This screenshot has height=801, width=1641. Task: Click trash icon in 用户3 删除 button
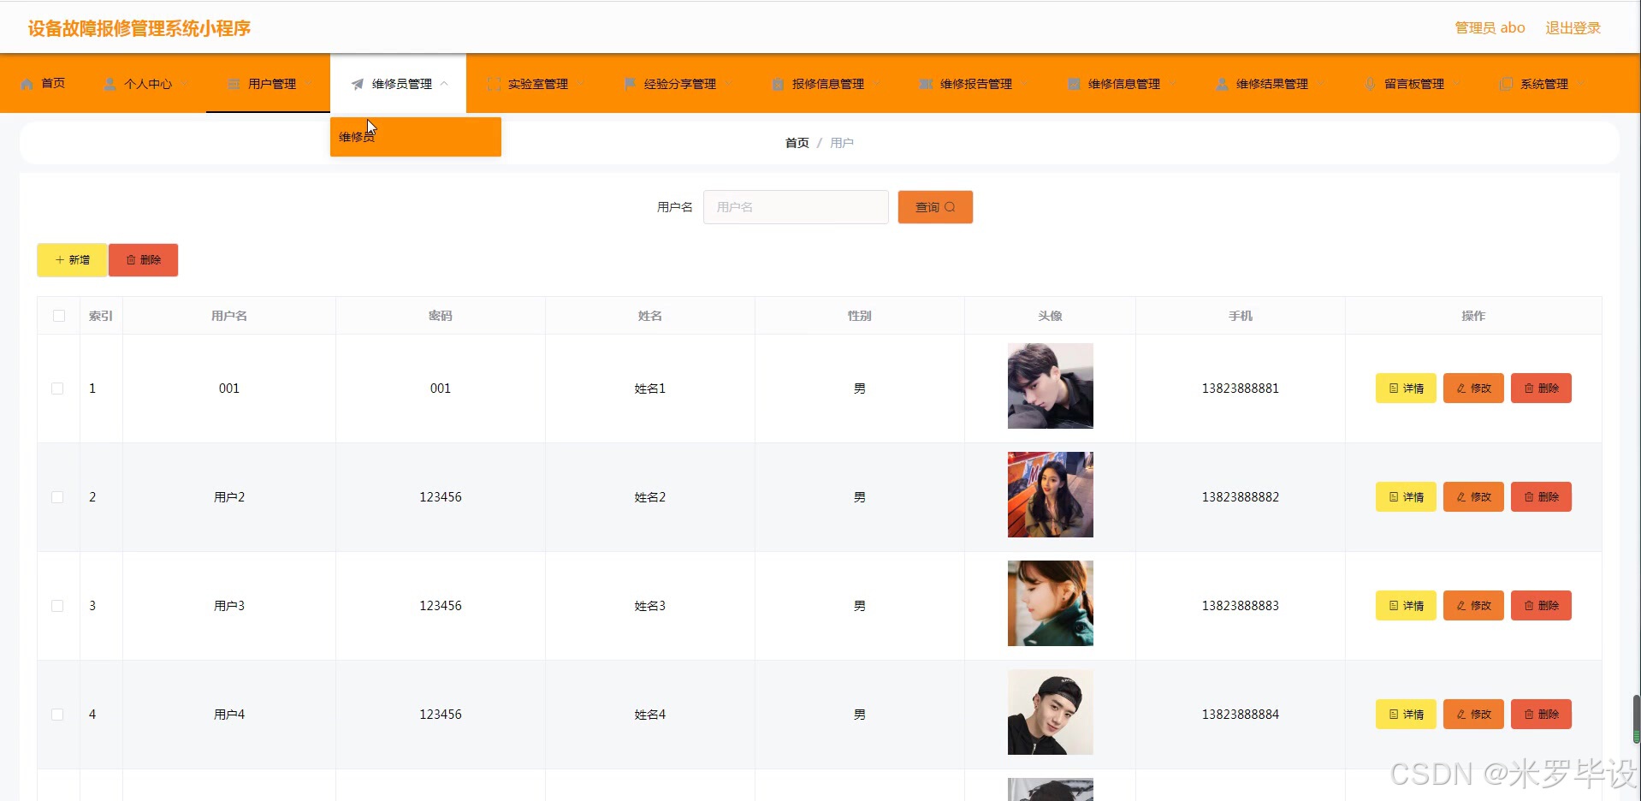[x=1529, y=606]
